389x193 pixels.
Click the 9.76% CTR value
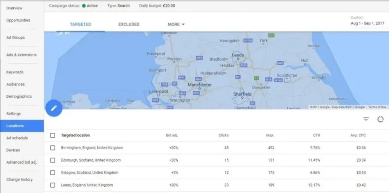point(315,148)
